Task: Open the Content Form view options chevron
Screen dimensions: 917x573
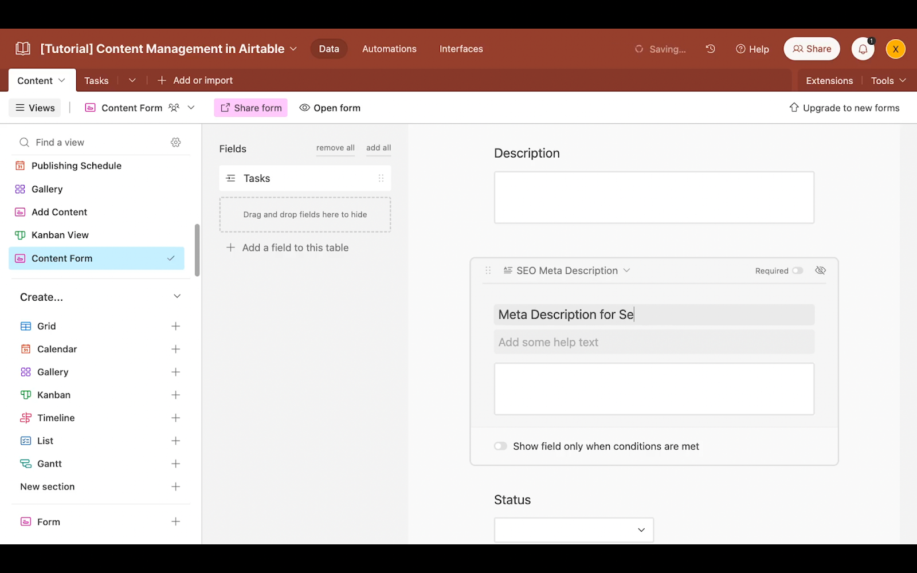Action: coord(191,108)
